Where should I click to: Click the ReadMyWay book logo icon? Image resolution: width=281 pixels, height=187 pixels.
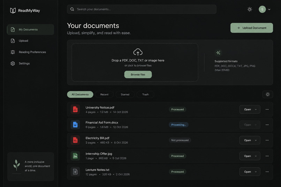pos(13,10)
